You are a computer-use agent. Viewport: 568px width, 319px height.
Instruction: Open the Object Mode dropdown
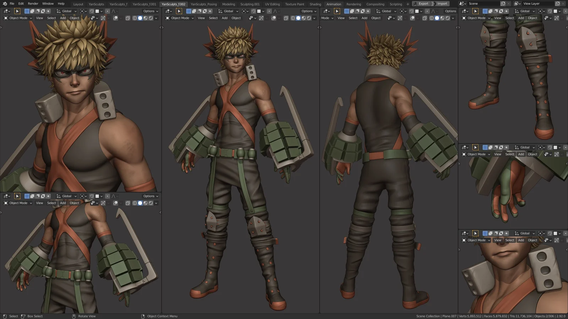tap(179, 18)
